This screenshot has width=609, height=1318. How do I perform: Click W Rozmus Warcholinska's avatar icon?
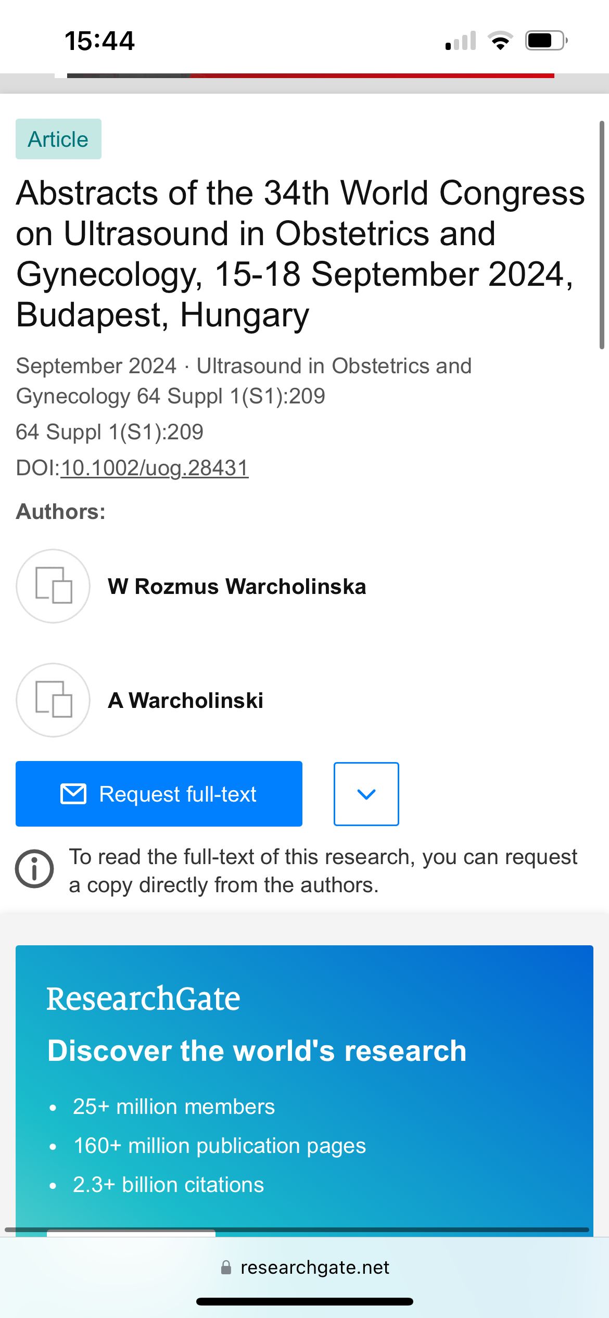click(x=53, y=587)
